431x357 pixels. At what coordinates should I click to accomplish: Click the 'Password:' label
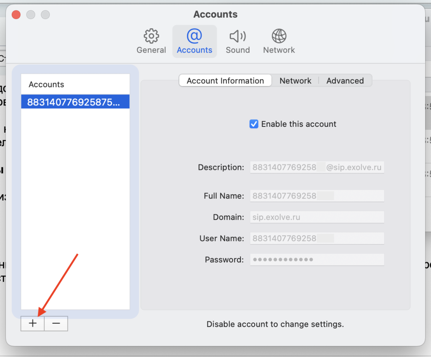[x=224, y=260]
